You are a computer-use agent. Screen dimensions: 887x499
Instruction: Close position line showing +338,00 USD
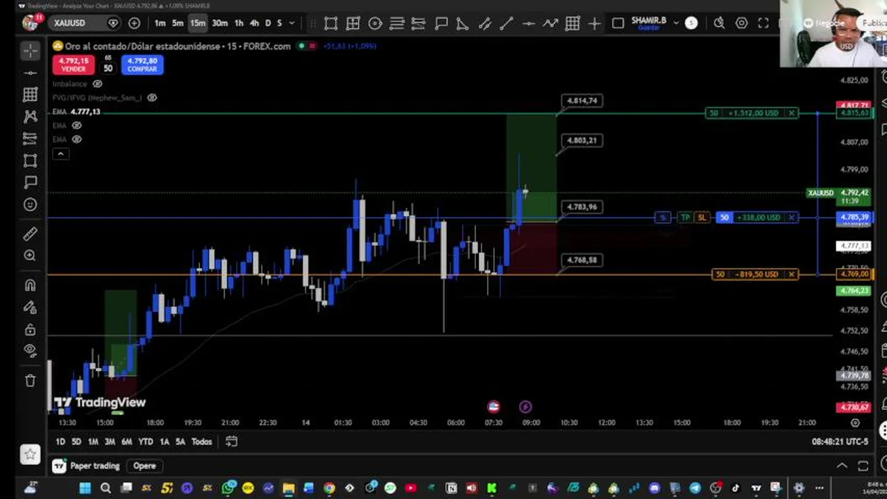coord(791,218)
